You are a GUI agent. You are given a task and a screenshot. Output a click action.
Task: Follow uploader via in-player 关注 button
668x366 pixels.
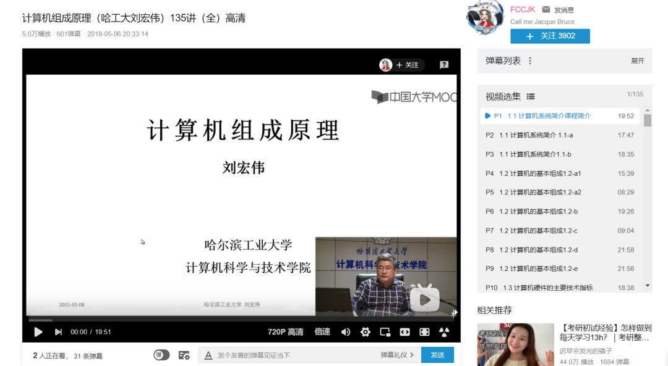coord(408,65)
